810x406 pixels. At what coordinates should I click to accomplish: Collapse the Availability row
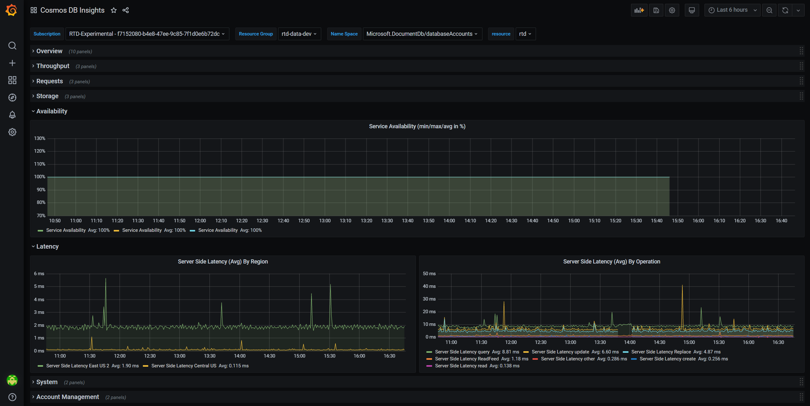(52, 111)
